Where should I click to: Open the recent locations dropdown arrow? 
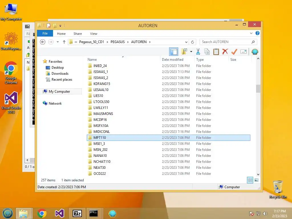coord(58,42)
